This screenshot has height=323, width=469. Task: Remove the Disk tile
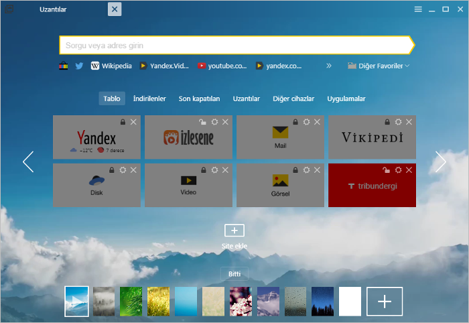[x=133, y=170]
